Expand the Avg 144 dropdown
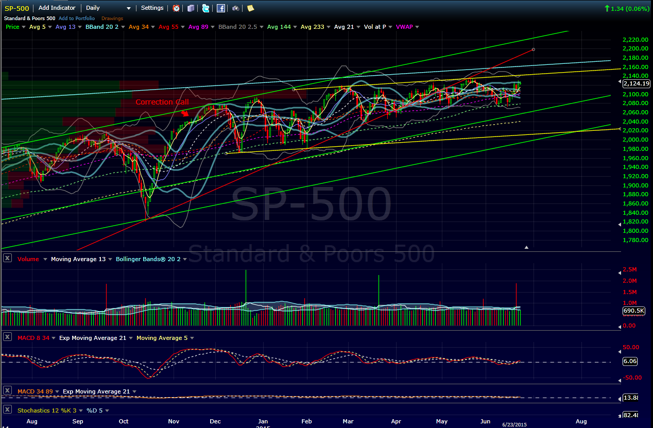 point(295,27)
